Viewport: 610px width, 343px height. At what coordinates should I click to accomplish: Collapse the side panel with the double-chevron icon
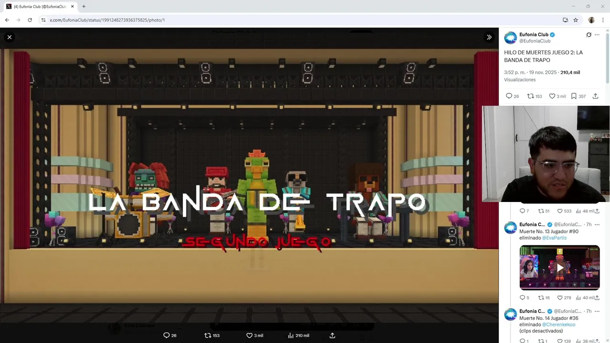[489, 37]
